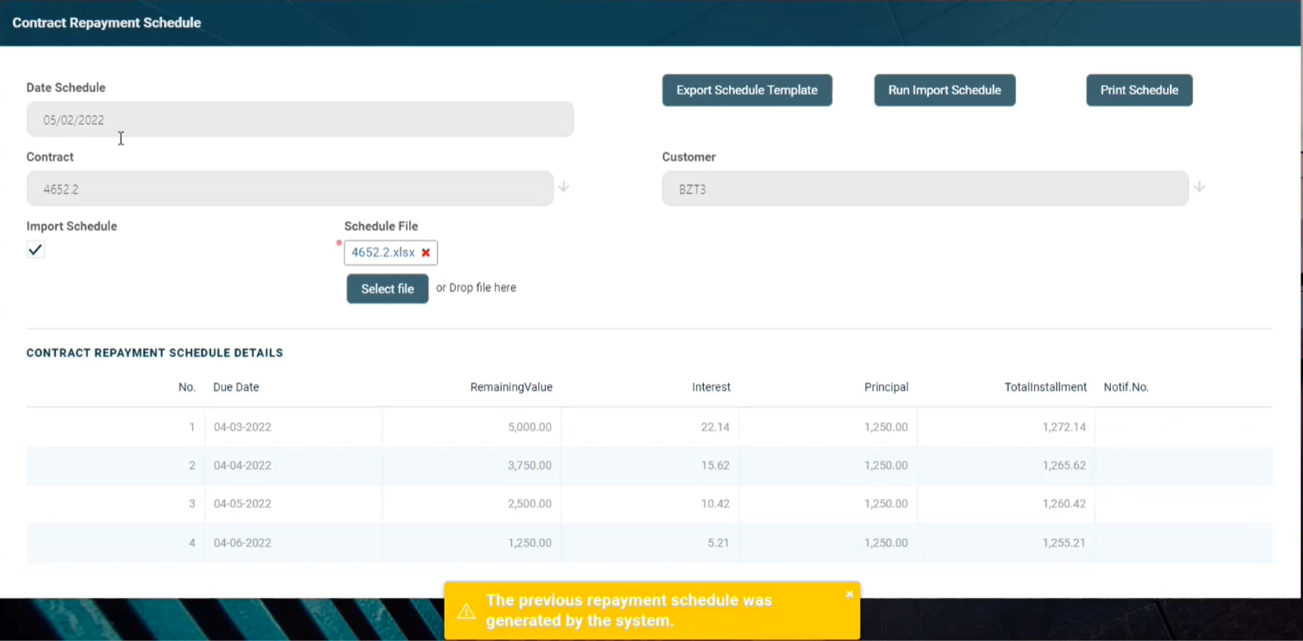Click the Interest column header
The width and height of the screenshot is (1303, 641).
(711, 387)
